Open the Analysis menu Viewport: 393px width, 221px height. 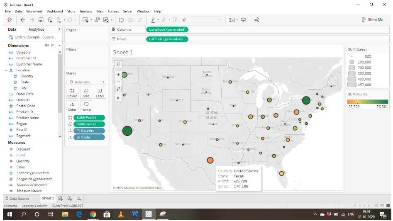[x=85, y=11]
